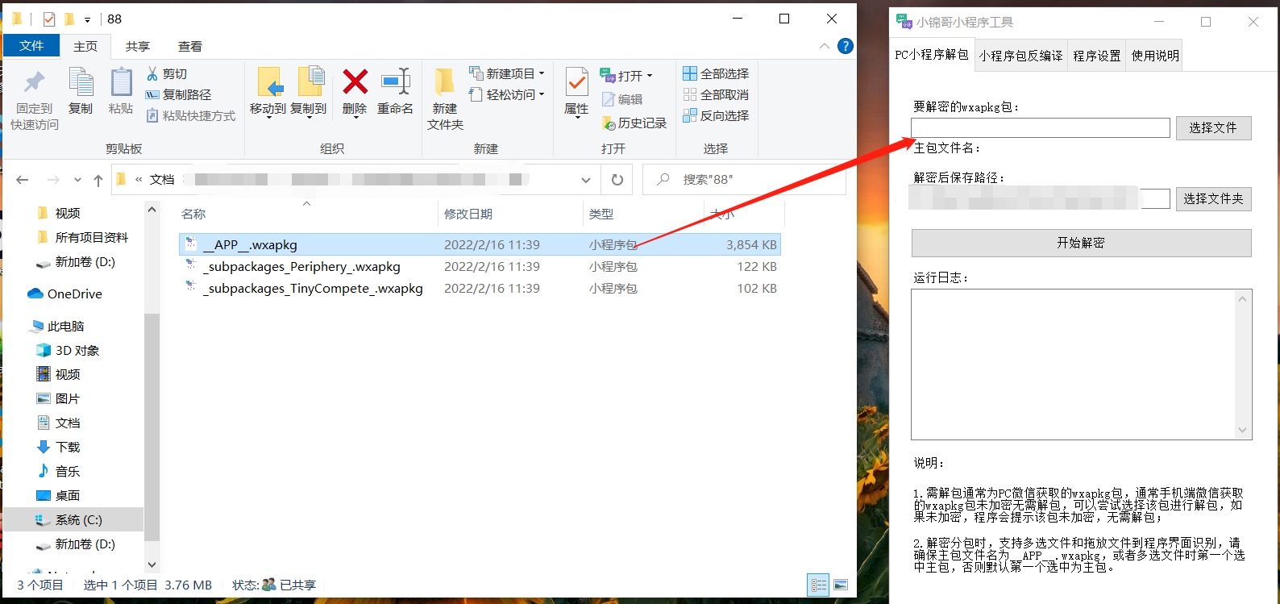The height and width of the screenshot is (604, 1280).
Task: Select __APP__.wxapkg file
Action: [x=480, y=244]
